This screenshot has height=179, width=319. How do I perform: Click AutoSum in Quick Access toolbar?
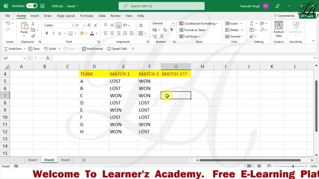pos(13,49)
